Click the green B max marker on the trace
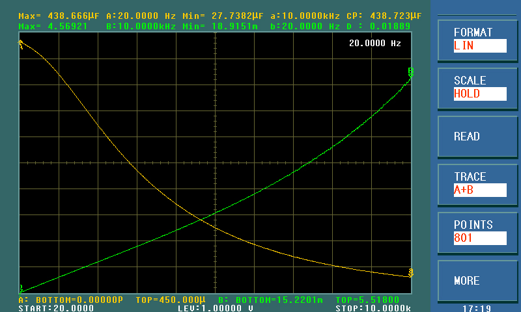This screenshot has width=521, height=312. click(410, 71)
